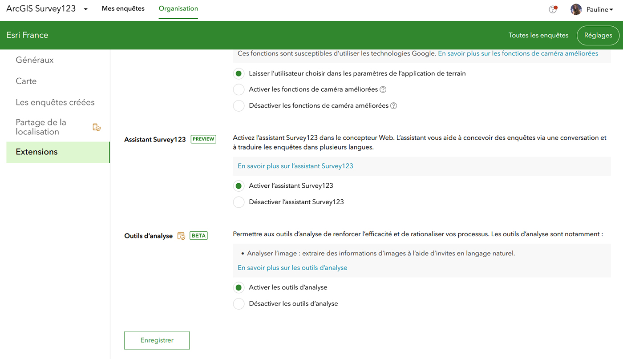Click the BETA badge beside Outils d'analyse
The image size is (623, 359).
(198, 235)
